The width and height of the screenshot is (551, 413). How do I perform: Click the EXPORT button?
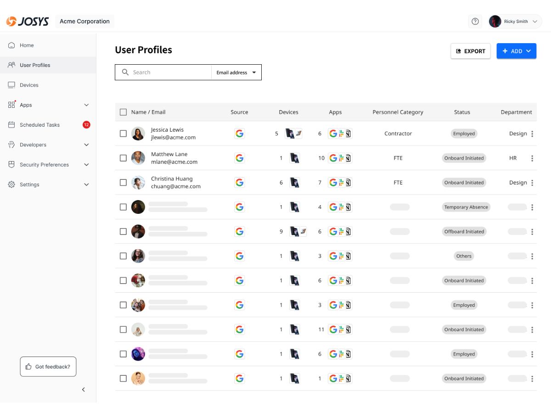pyautogui.click(x=471, y=51)
